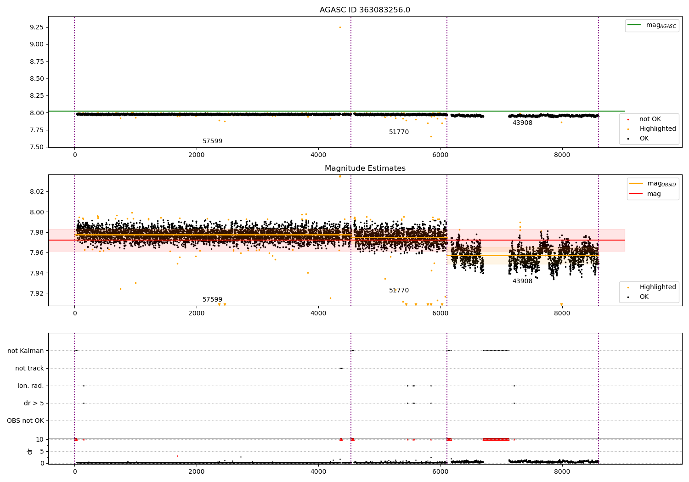Image resolution: width=689 pixels, height=482 pixels.
Task: Click the long red marker band in the dr plot
Action: (x=496, y=439)
